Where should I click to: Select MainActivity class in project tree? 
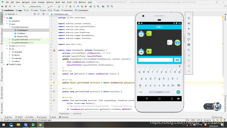(22, 36)
